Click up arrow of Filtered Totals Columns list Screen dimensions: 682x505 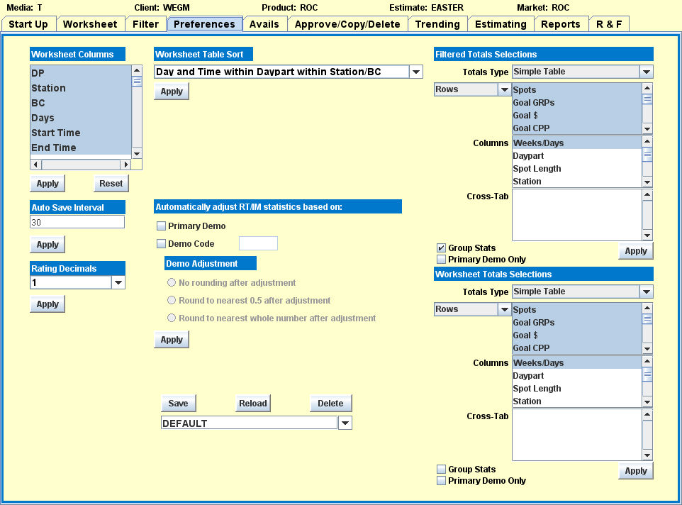pos(647,141)
